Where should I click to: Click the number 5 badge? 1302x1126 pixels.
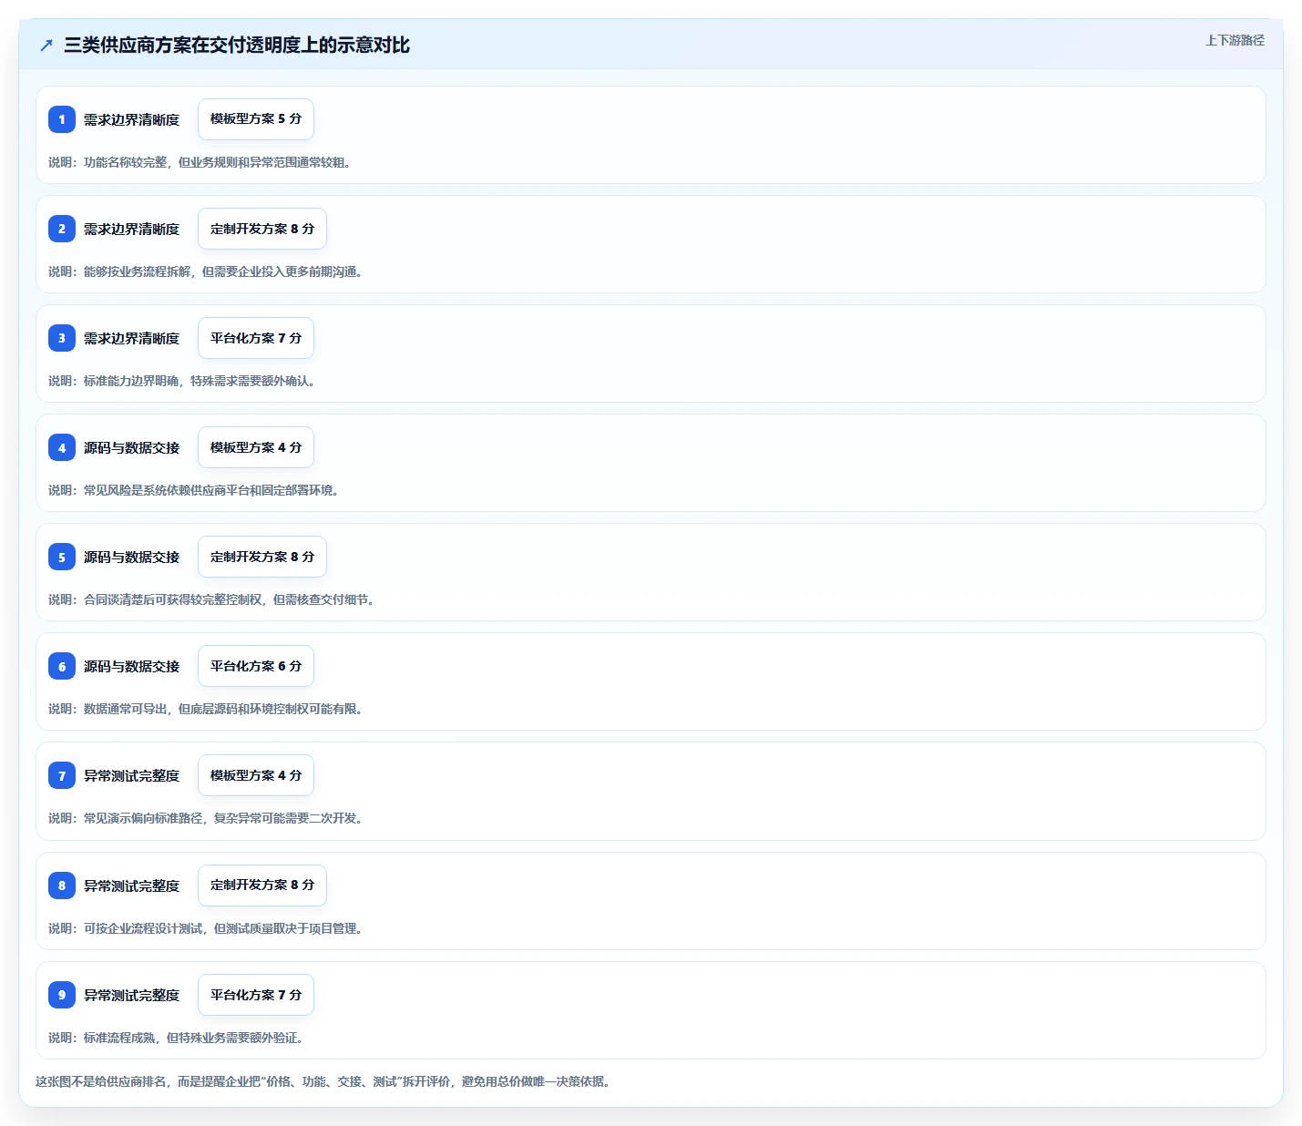62,557
